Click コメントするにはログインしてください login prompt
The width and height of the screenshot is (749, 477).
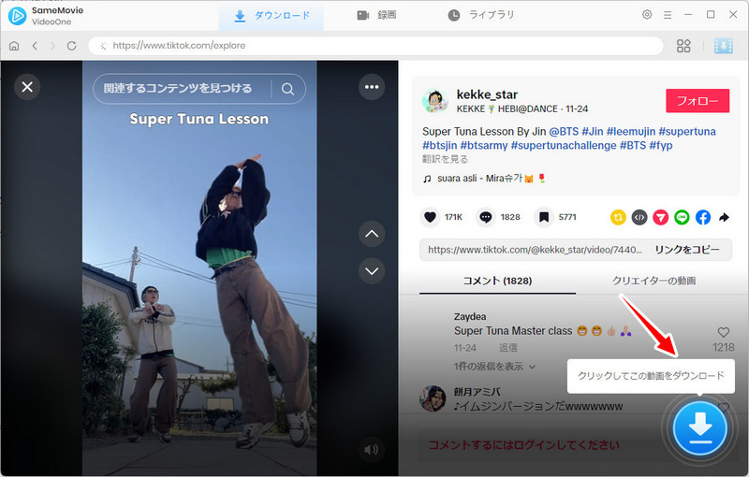[524, 445]
